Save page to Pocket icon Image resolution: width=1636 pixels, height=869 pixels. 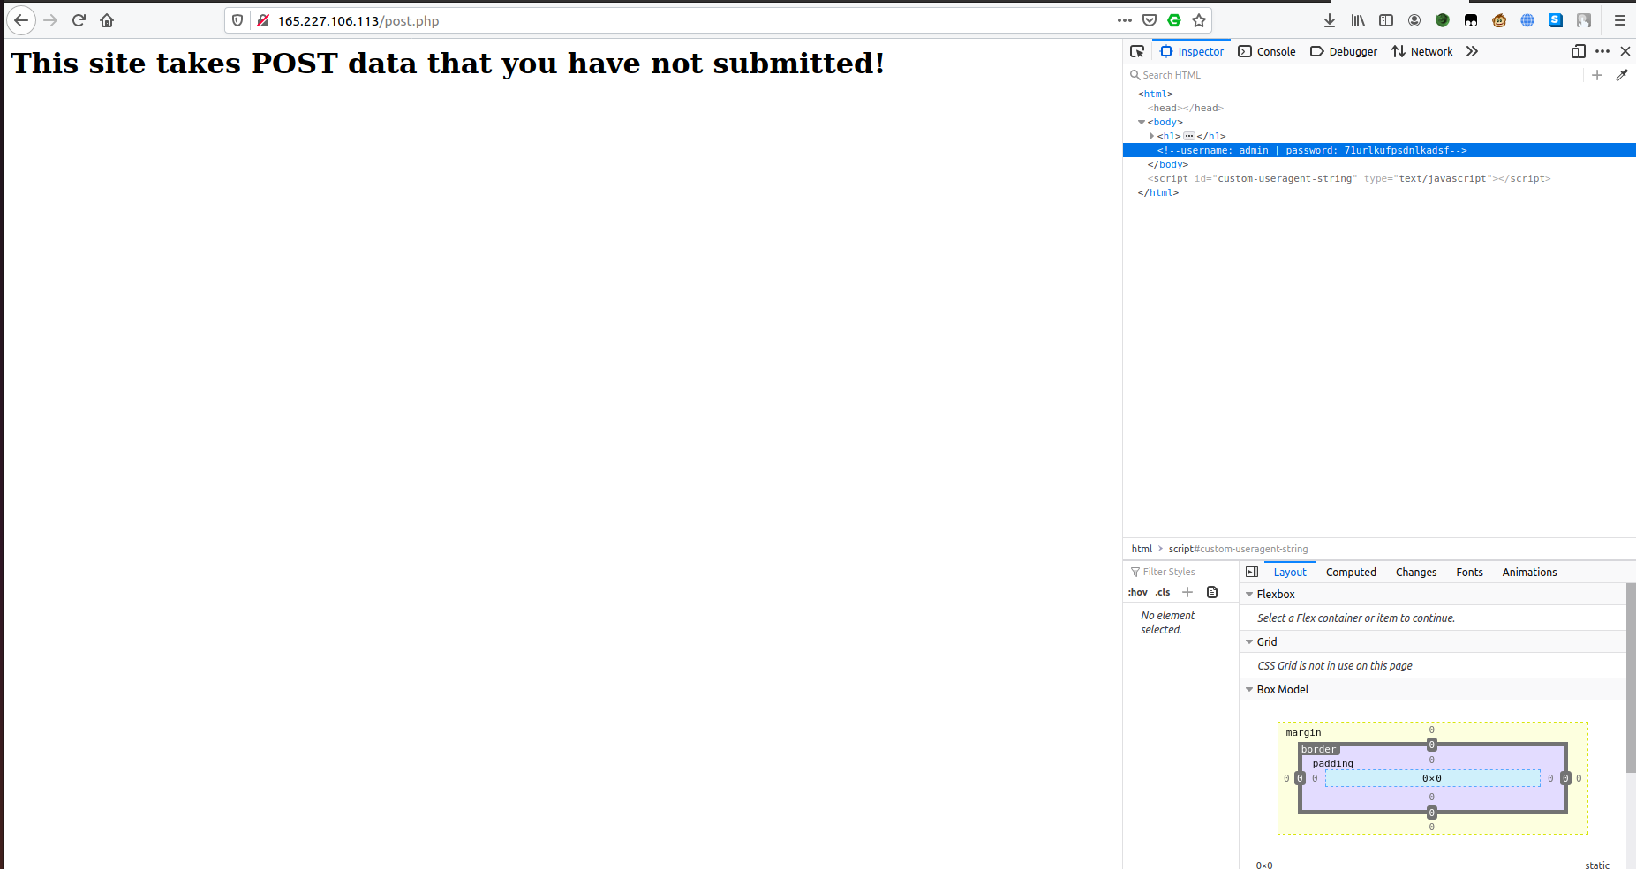(x=1150, y=20)
